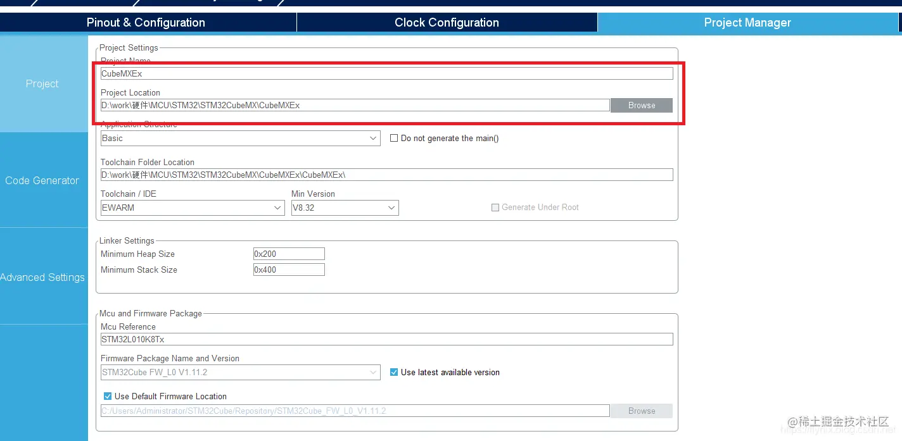Open the Application Structure dropdown
Image resolution: width=902 pixels, height=441 pixels.
241,138
